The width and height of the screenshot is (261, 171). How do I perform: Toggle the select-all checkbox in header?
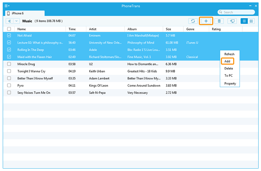[x=9, y=29]
